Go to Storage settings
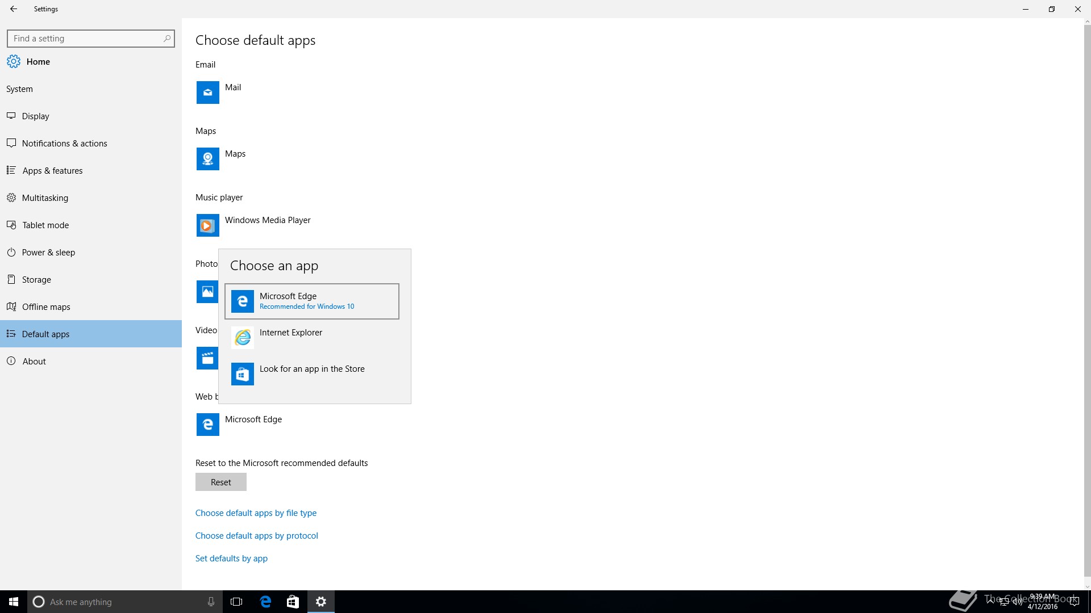 pos(91,280)
